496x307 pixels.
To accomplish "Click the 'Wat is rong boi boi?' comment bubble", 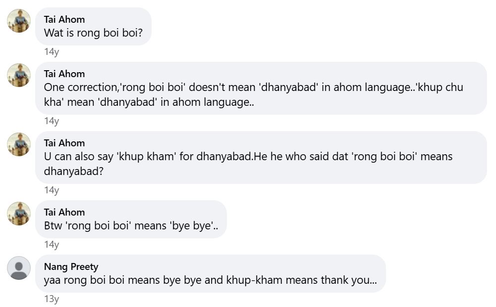I will 97,33.
